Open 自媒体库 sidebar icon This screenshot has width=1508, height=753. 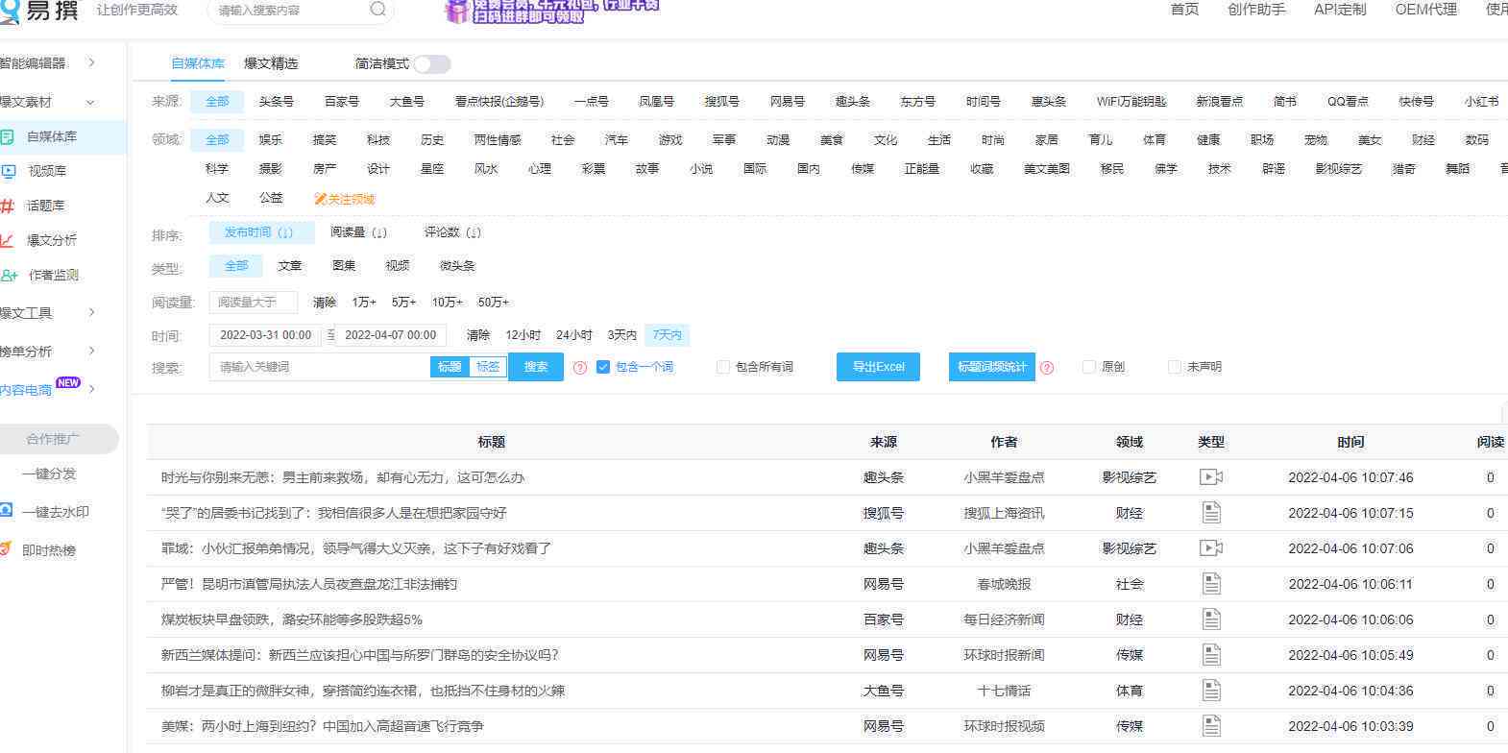[8, 137]
